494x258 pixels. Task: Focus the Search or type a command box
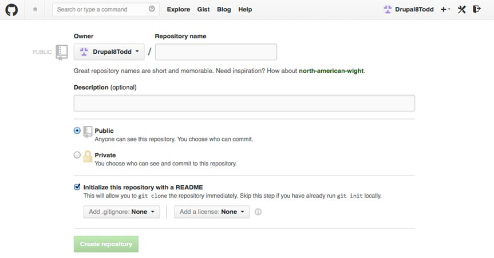(105, 10)
